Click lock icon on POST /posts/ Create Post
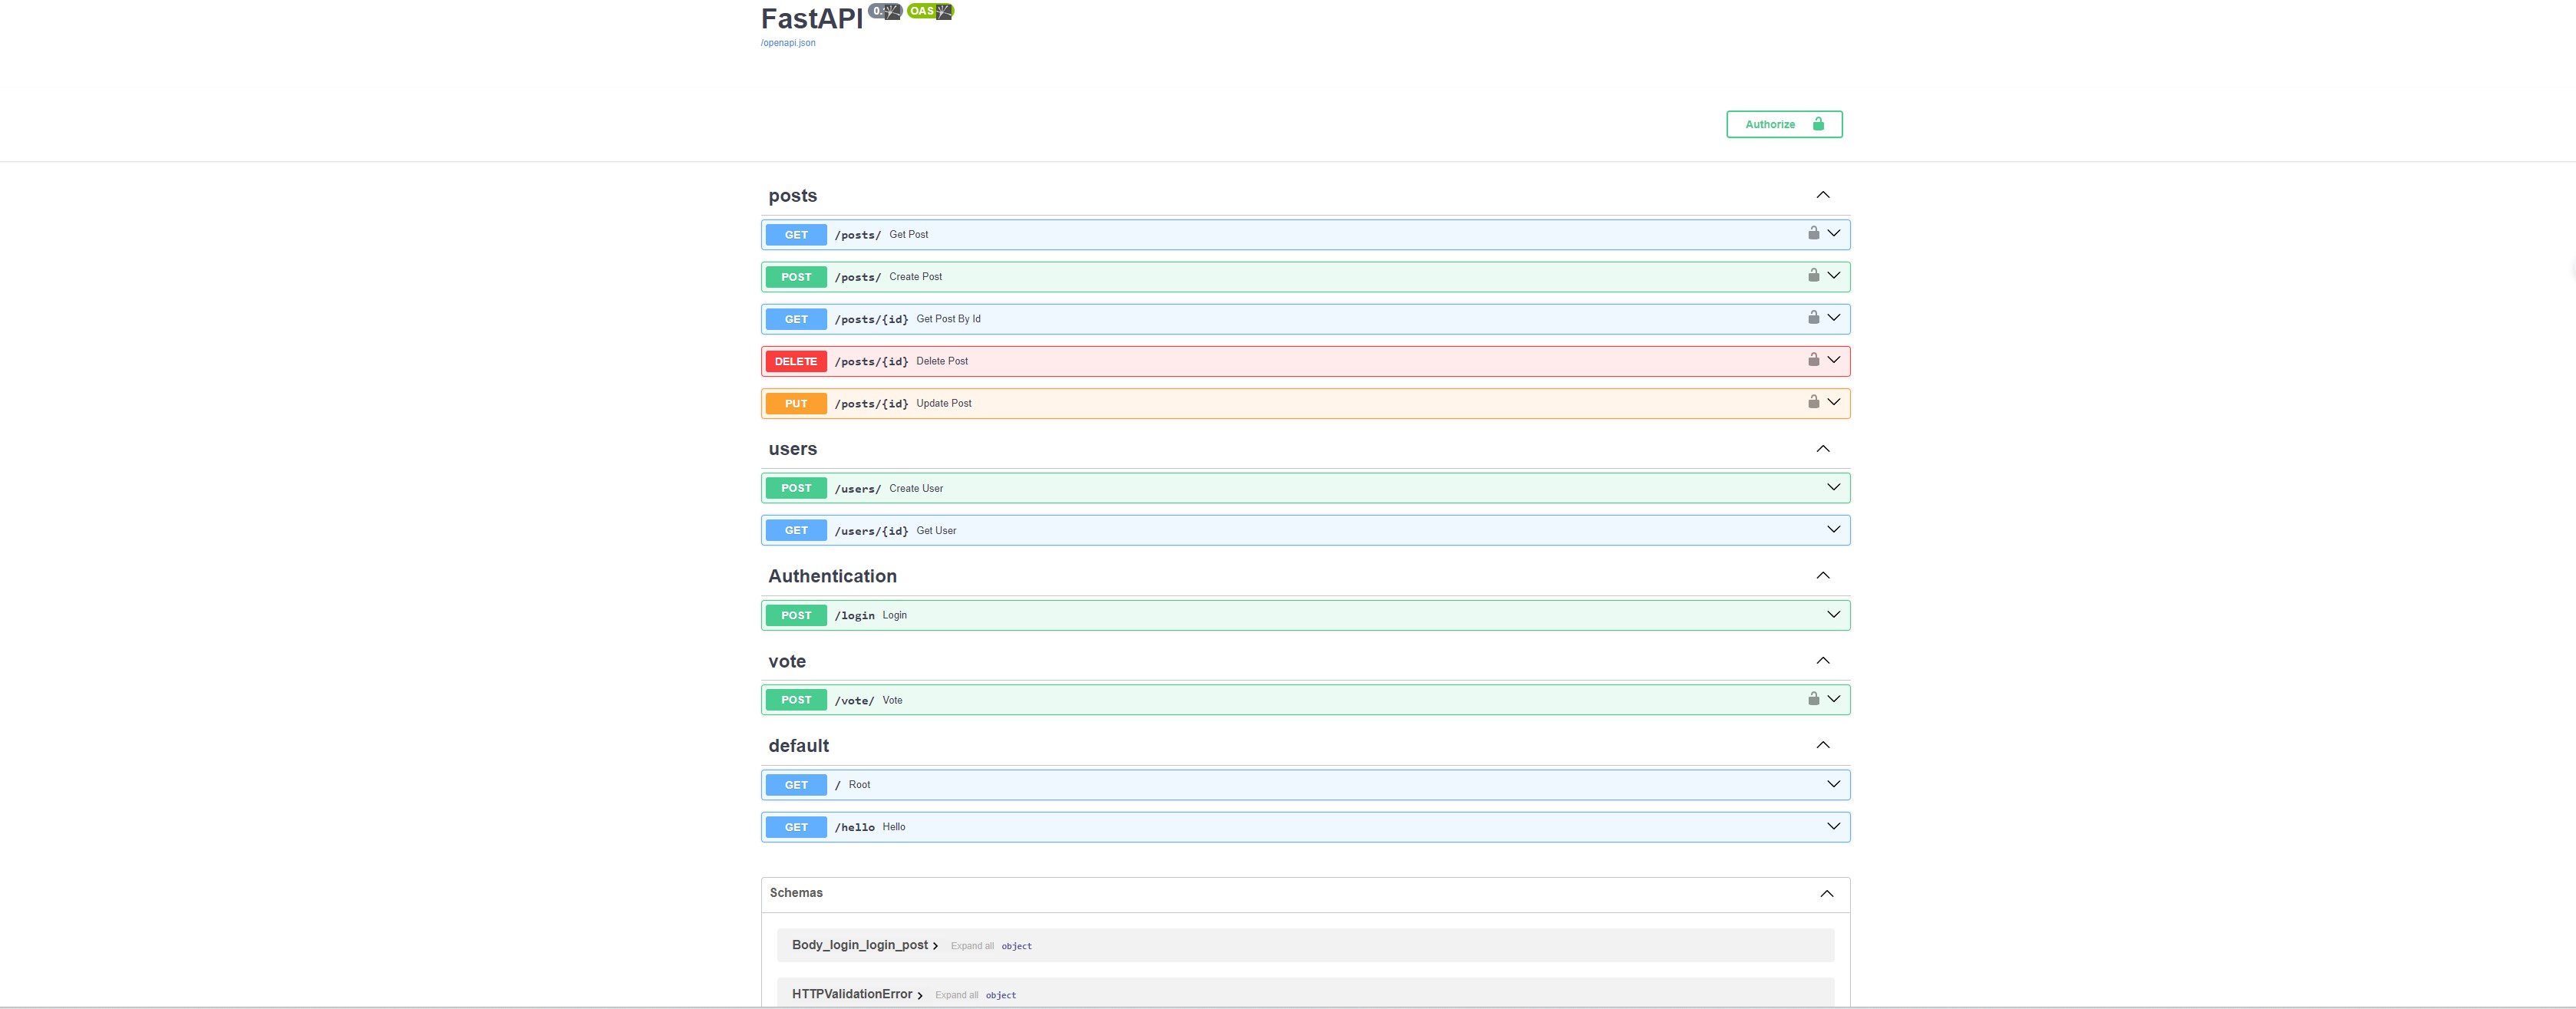 pos(1813,275)
